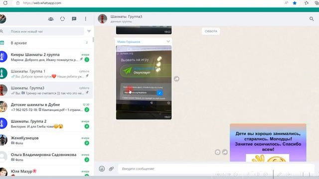This screenshot has width=319, height=179.
Task: Open the Шахматы. Группа 1 chat
Action: point(46,74)
